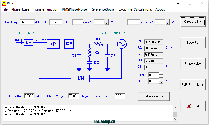Increase KVCO tolerance with up arrow
The height and width of the screenshot is (125, 209).
(168, 21)
